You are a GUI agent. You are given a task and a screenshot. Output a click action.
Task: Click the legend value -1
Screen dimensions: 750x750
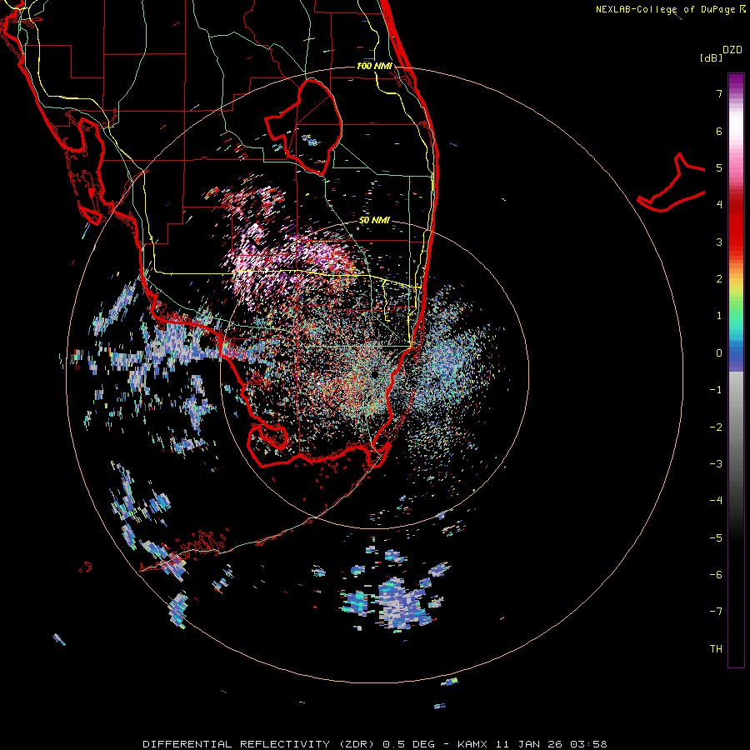716,390
